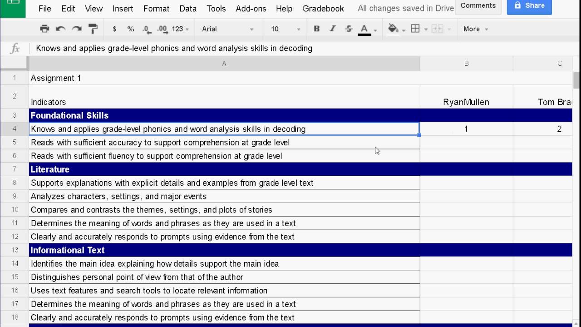
Task: Click the blue Share button
Action: pos(529,6)
